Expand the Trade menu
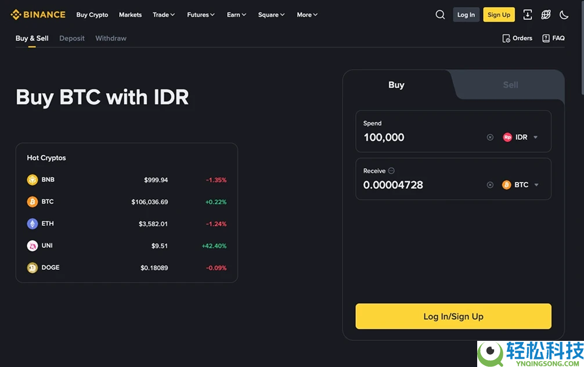 pos(164,15)
